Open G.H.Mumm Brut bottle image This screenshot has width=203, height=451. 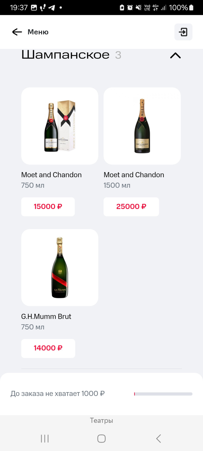60,268
